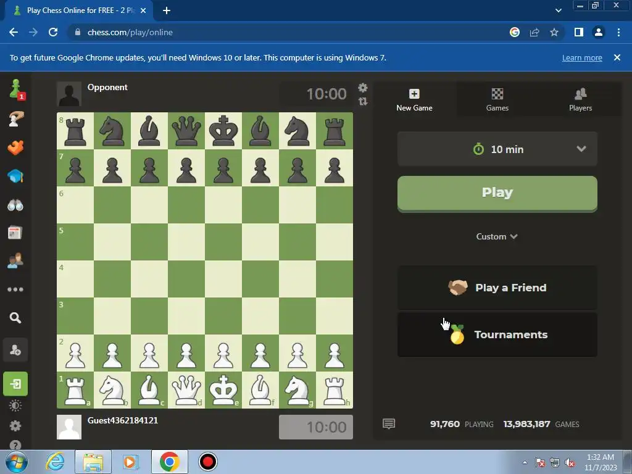Screen dimensions: 632x474
Task: Click the Sign Up add-user icon
Action: point(15,350)
